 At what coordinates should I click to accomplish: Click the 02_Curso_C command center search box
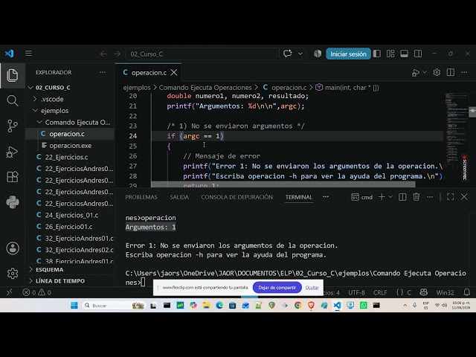202,54
